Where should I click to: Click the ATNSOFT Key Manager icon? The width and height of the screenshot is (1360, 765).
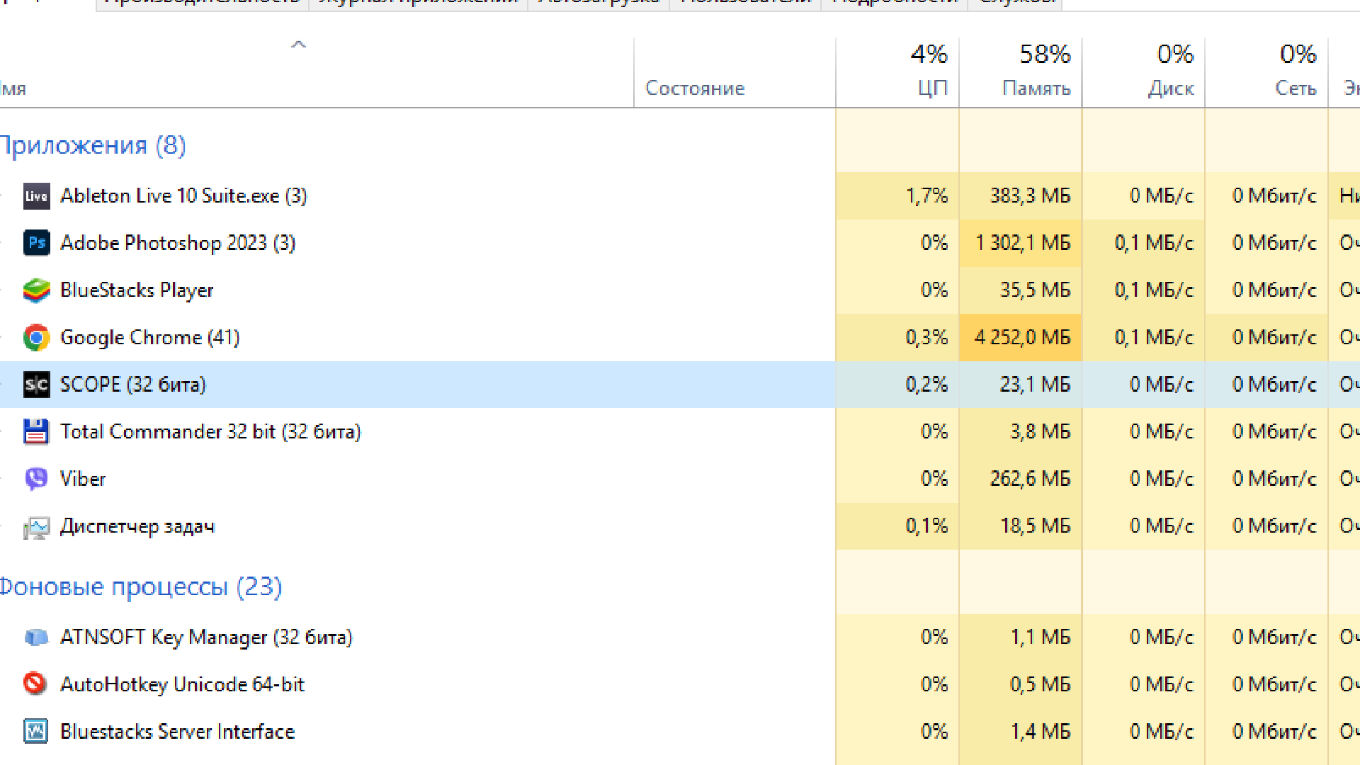click(x=36, y=637)
